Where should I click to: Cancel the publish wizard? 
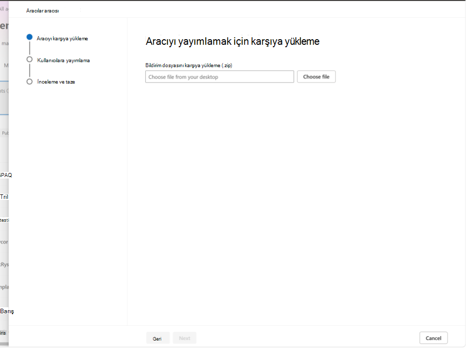point(433,338)
